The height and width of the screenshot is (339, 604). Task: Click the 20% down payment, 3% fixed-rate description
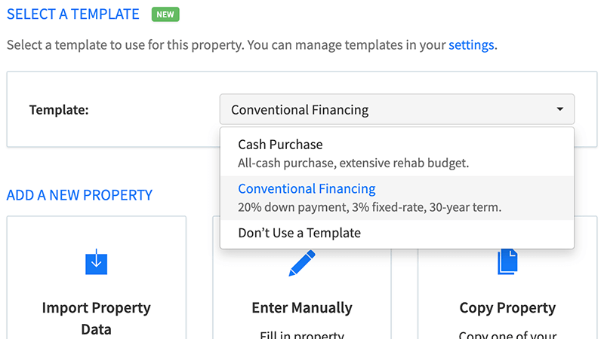click(369, 207)
